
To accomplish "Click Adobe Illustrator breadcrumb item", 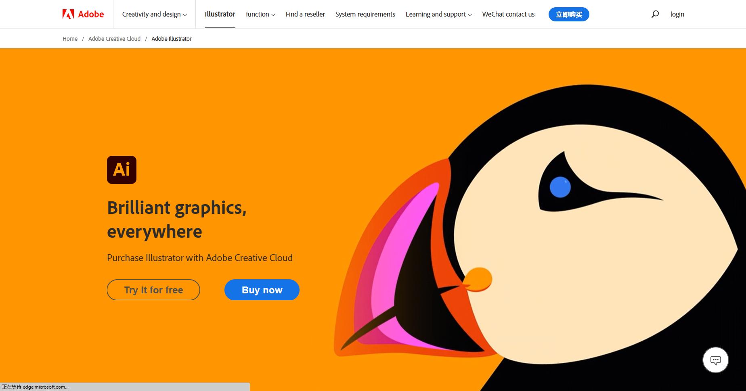I will 172,39.
